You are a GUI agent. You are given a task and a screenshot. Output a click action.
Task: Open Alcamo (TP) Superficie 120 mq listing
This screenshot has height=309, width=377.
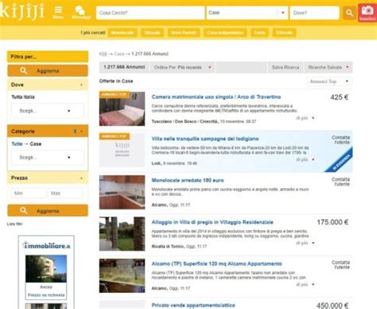tap(216, 264)
